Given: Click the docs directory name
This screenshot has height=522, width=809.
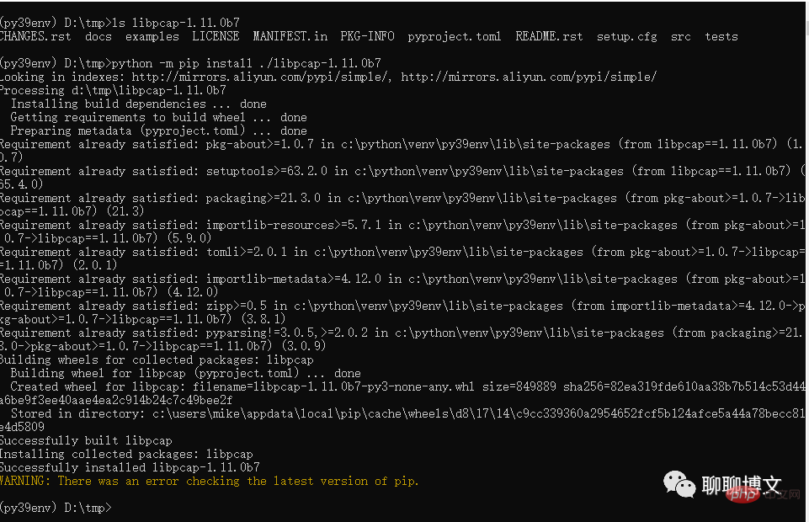Looking at the screenshot, I should (98, 36).
